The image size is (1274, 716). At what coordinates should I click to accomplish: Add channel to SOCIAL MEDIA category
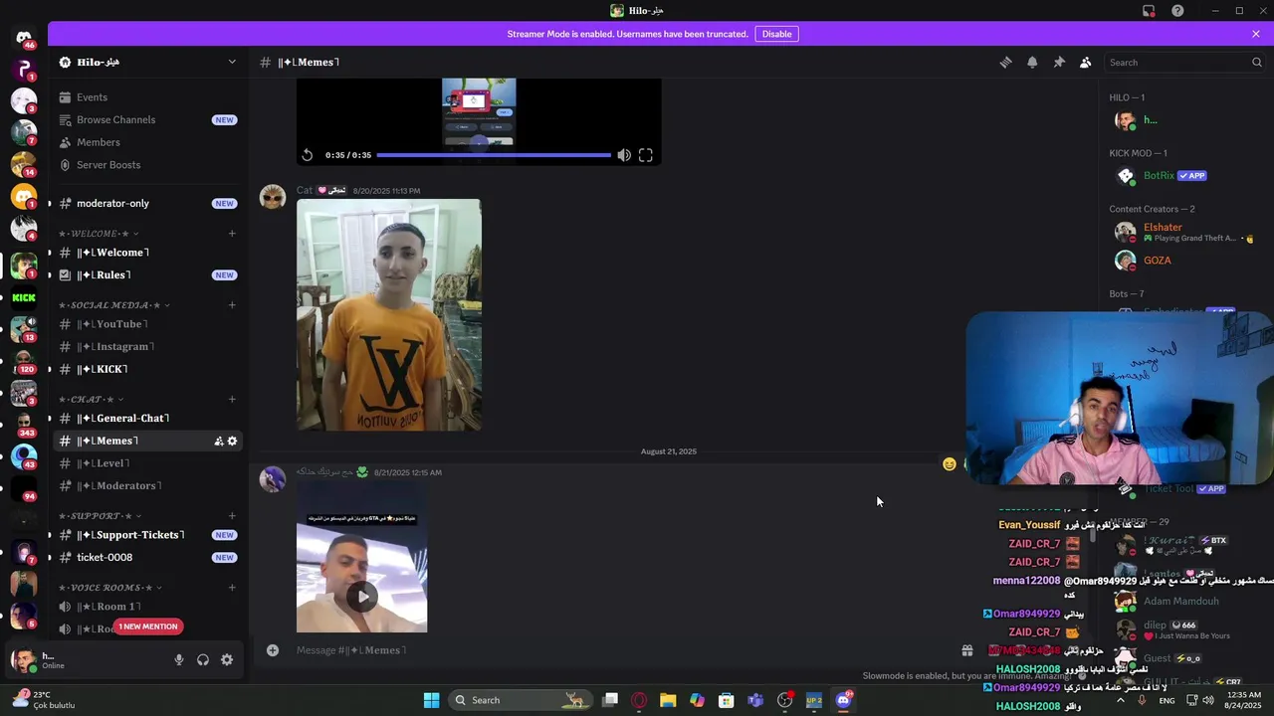coord(232,305)
